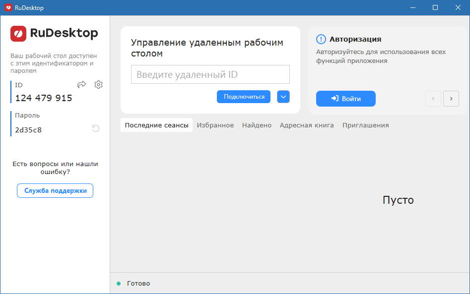470x294 pixels.
Task: Open the Избранное tab
Action: [215, 125]
